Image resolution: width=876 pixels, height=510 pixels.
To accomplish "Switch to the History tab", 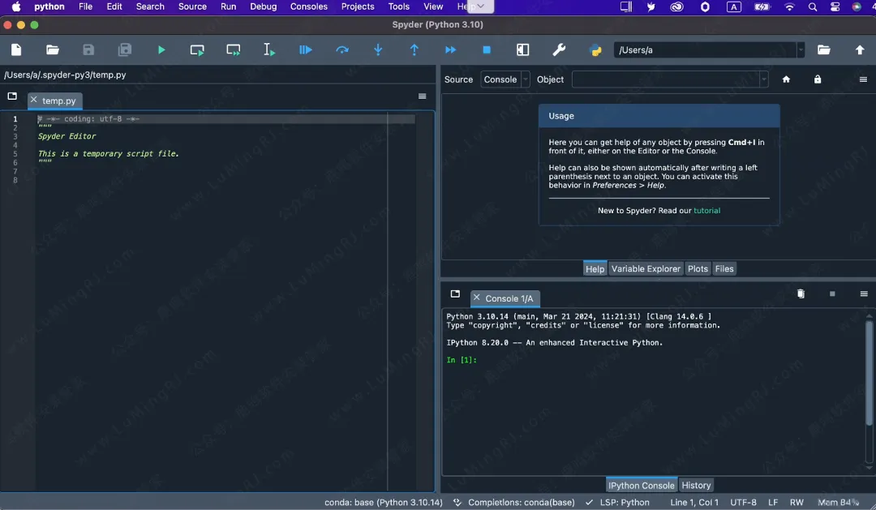I will [696, 486].
